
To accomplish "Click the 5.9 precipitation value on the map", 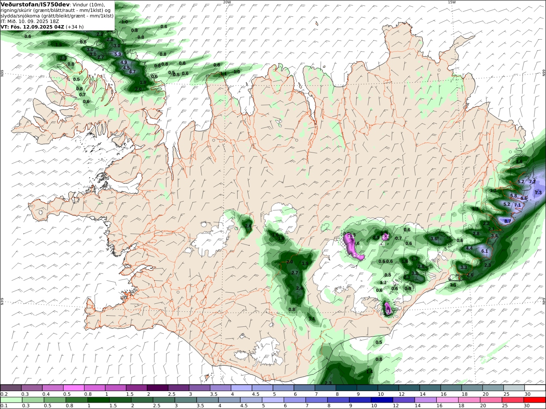I will 118,54.
